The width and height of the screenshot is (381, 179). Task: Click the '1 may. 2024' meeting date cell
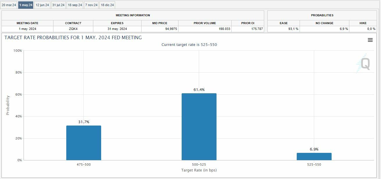click(27, 29)
